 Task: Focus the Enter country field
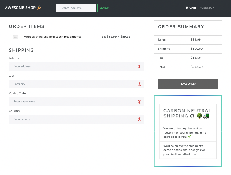(76, 119)
